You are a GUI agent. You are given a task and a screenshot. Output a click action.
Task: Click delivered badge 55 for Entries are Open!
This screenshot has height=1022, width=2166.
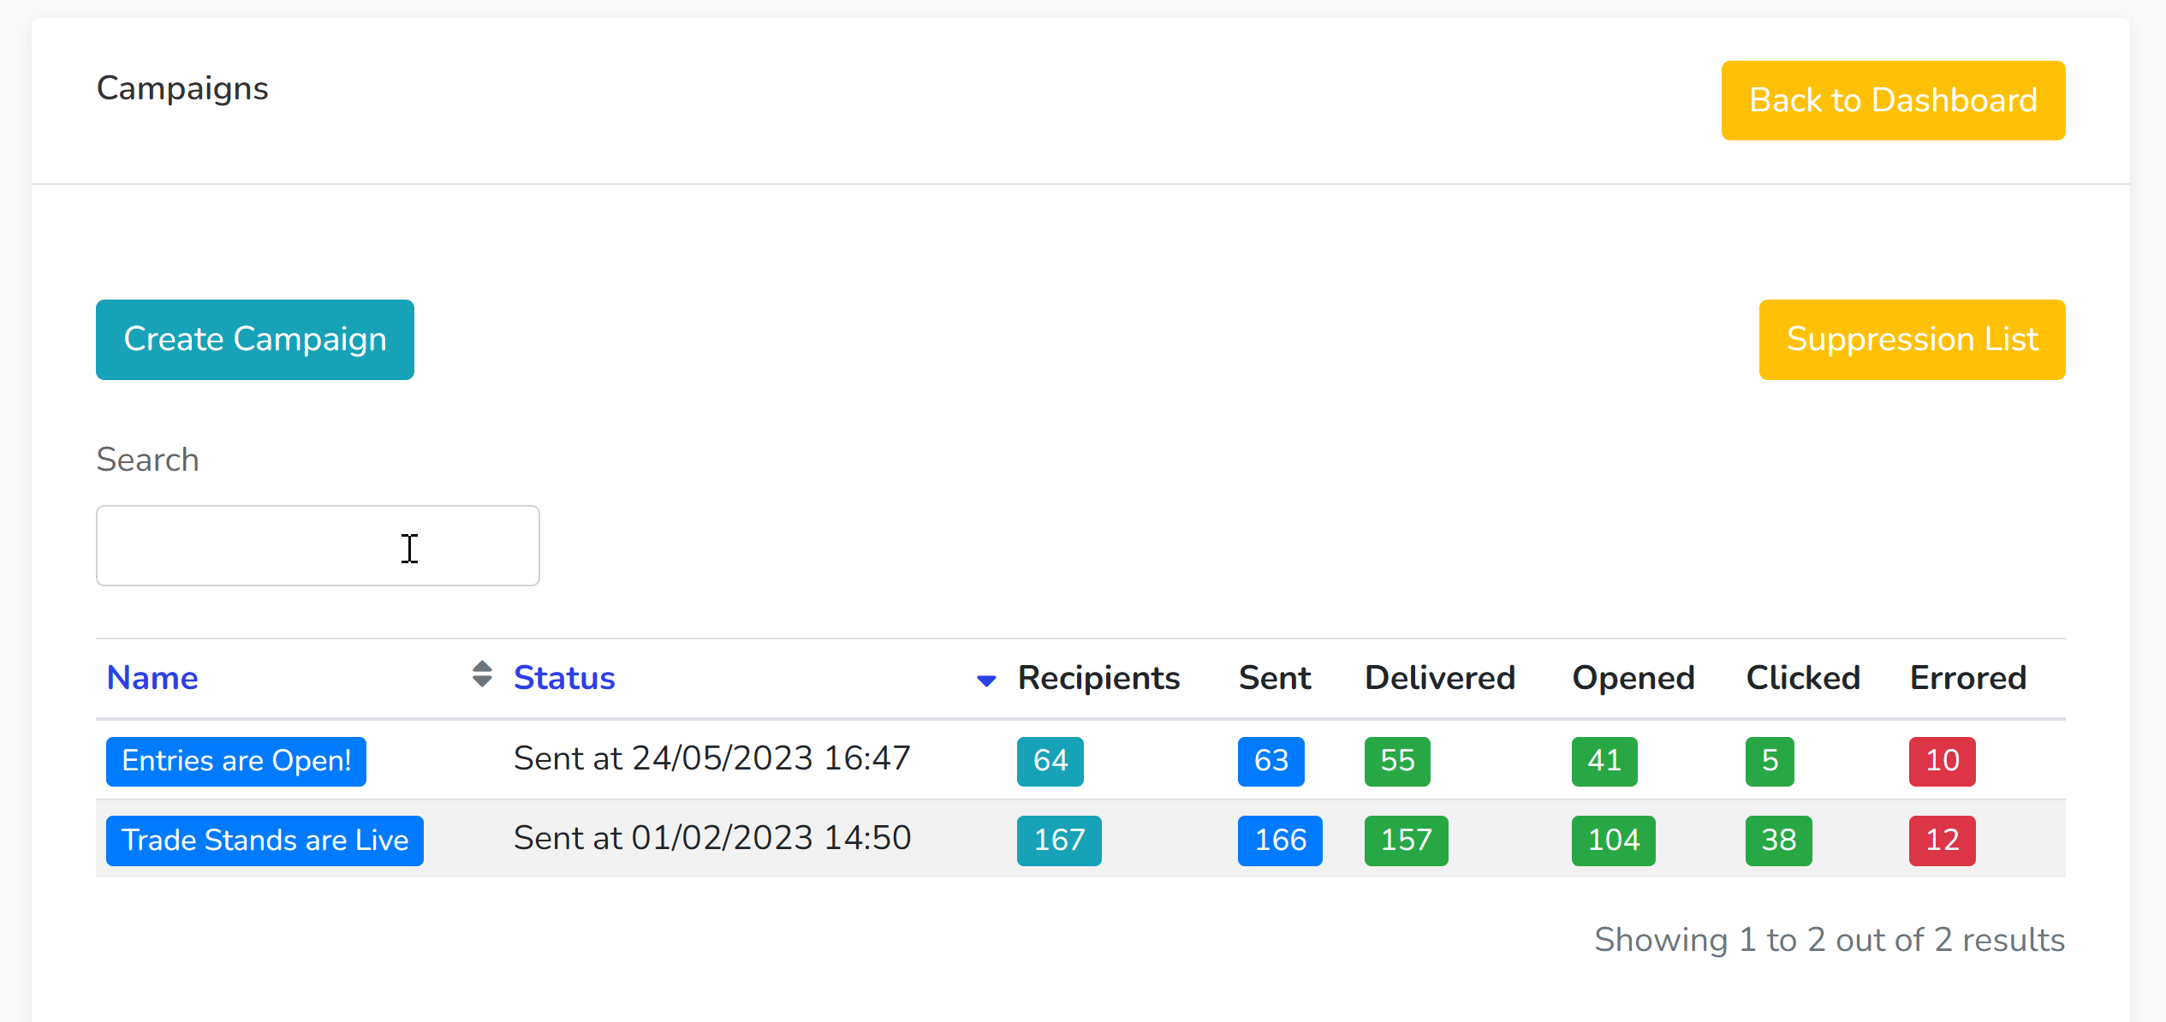click(x=1397, y=761)
